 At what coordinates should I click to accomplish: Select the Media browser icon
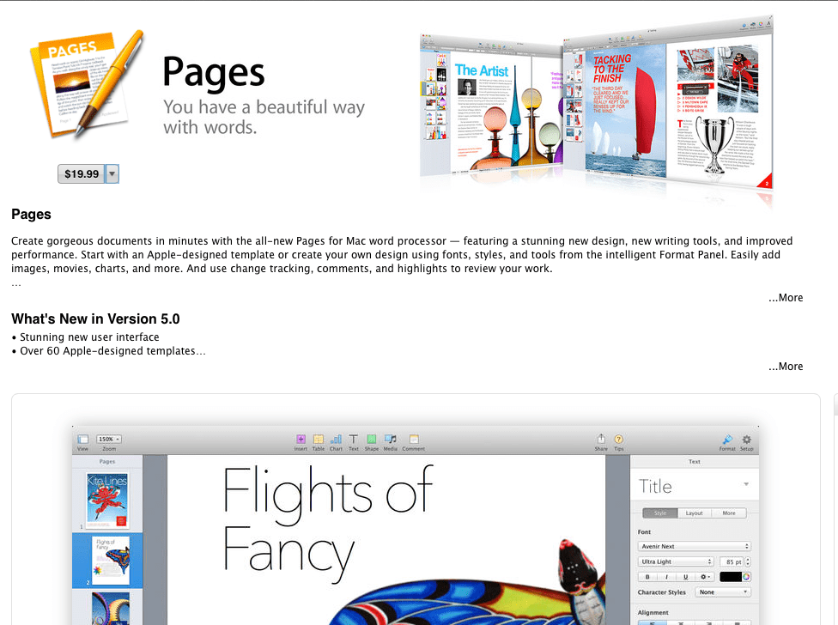[390, 439]
